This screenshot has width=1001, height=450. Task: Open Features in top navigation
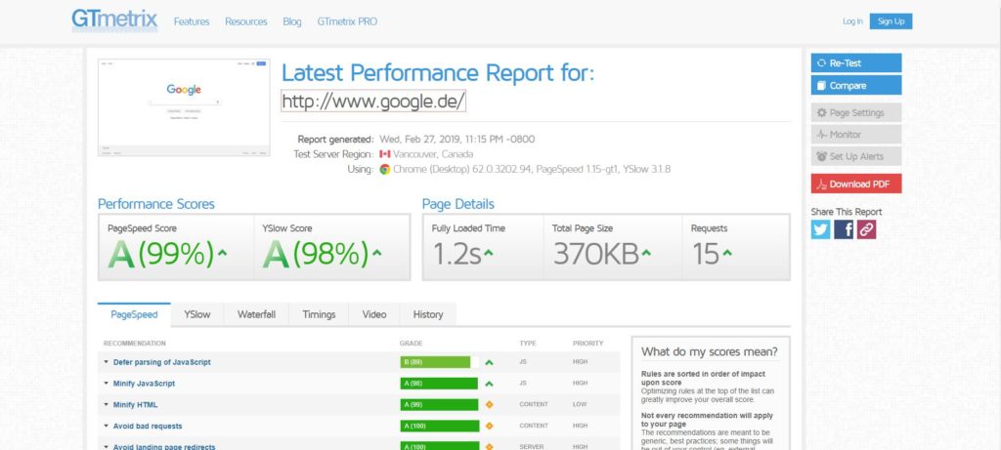click(x=192, y=21)
